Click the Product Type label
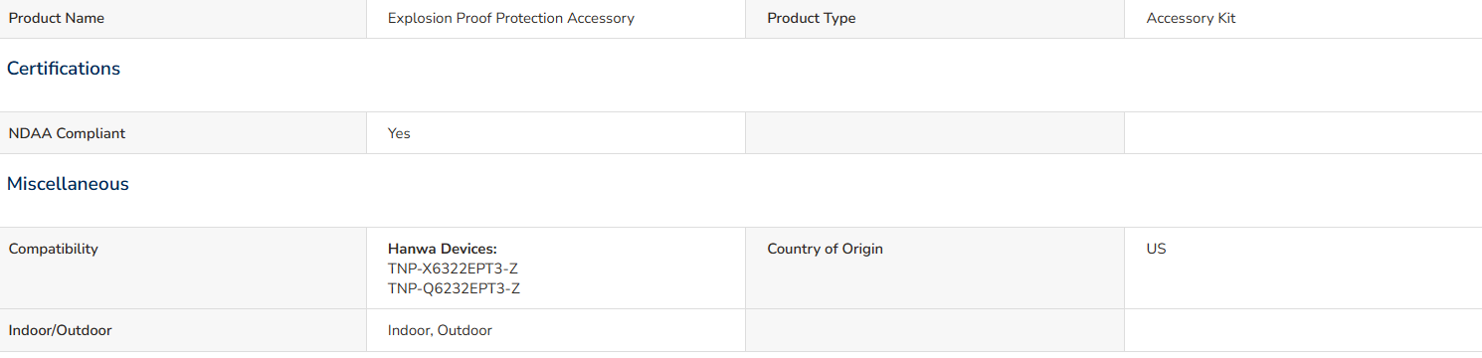This screenshot has height=358, width=1482. click(812, 19)
